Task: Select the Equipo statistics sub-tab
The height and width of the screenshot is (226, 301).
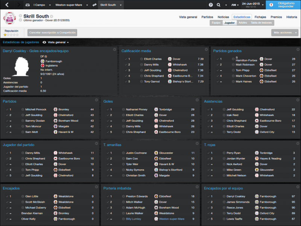Action: (216, 23)
